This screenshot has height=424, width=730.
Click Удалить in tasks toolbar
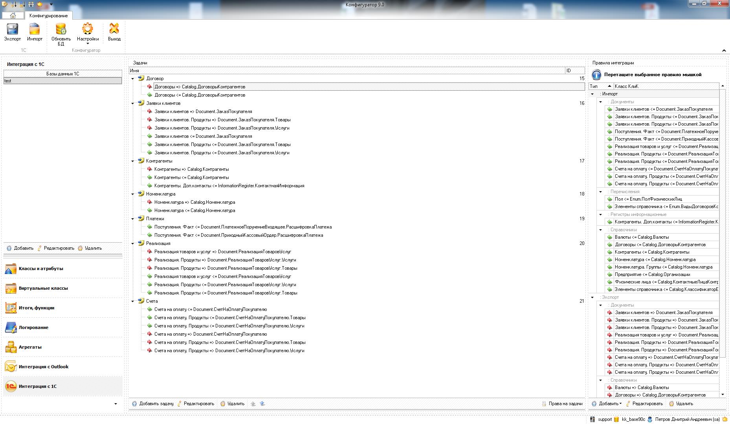[232, 404]
